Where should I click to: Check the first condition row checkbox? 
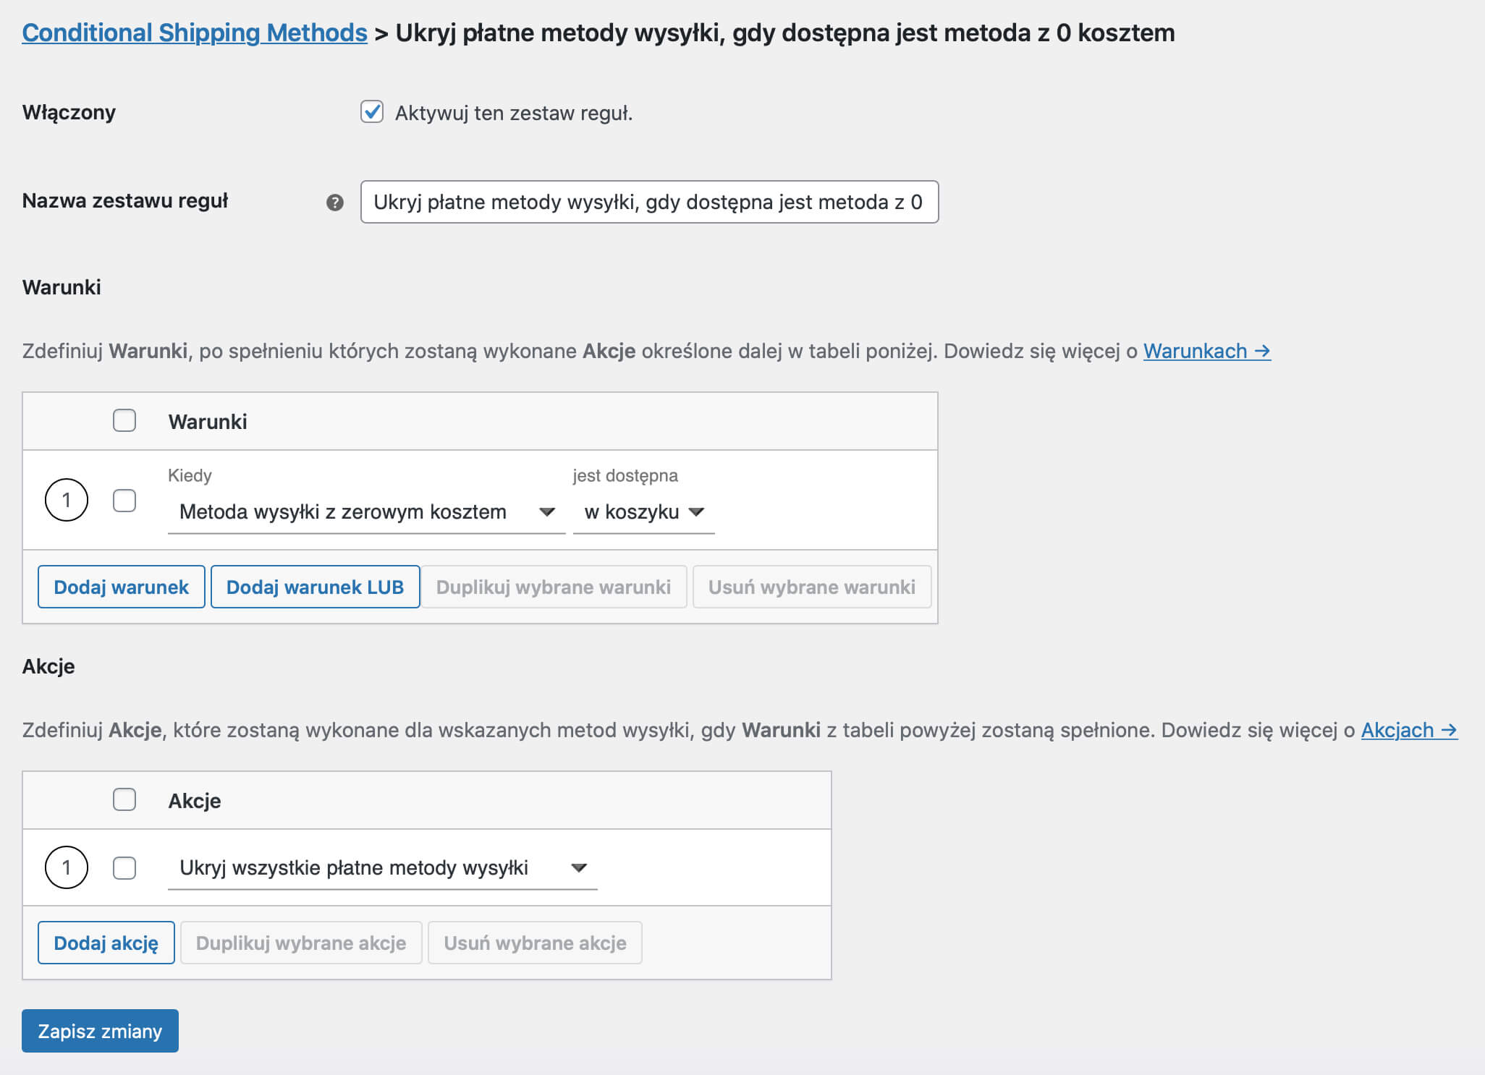pos(124,500)
